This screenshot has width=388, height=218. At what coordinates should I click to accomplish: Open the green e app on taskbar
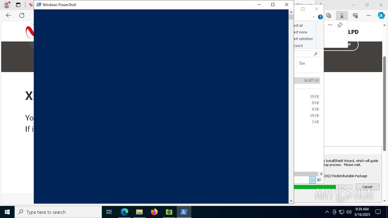click(x=169, y=212)
